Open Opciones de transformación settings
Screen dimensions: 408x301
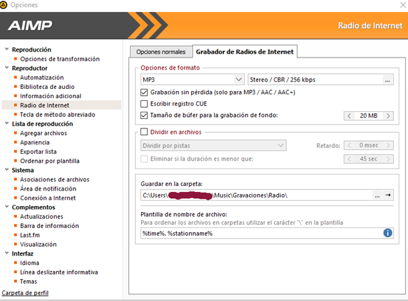[60, 59]
